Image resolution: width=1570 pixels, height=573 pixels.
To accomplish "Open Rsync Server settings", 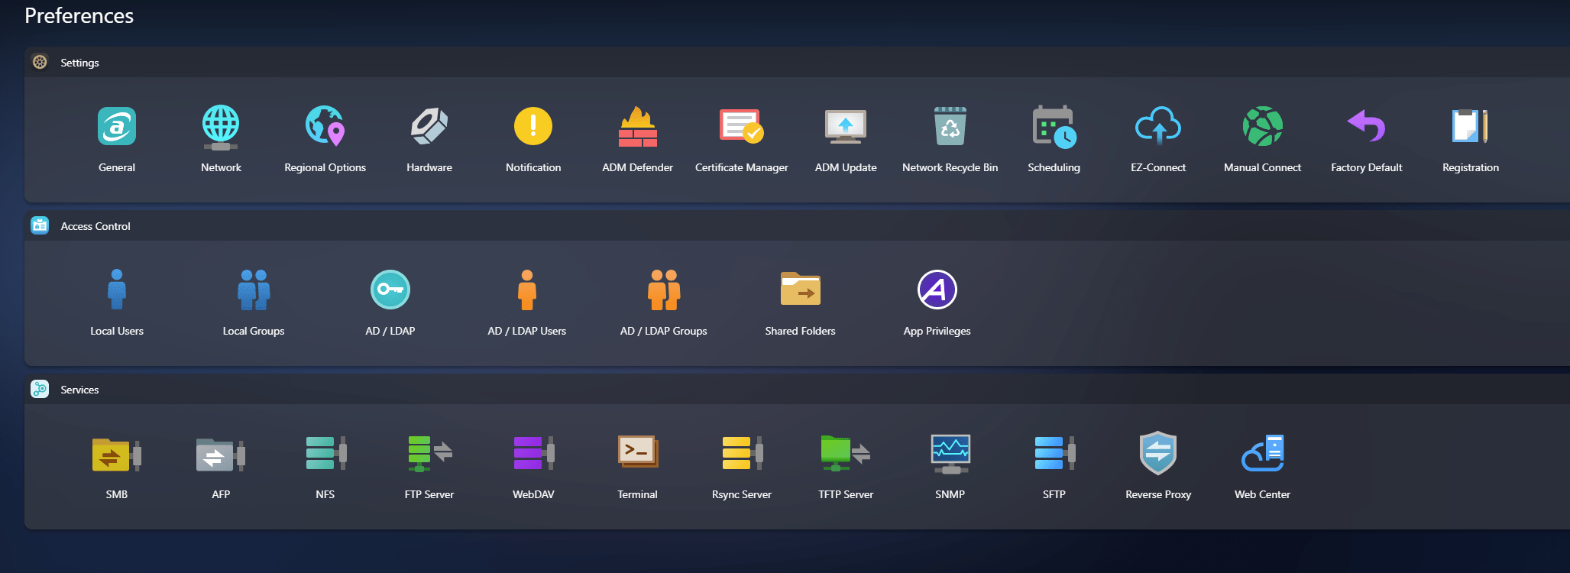I will pos(742,454).
